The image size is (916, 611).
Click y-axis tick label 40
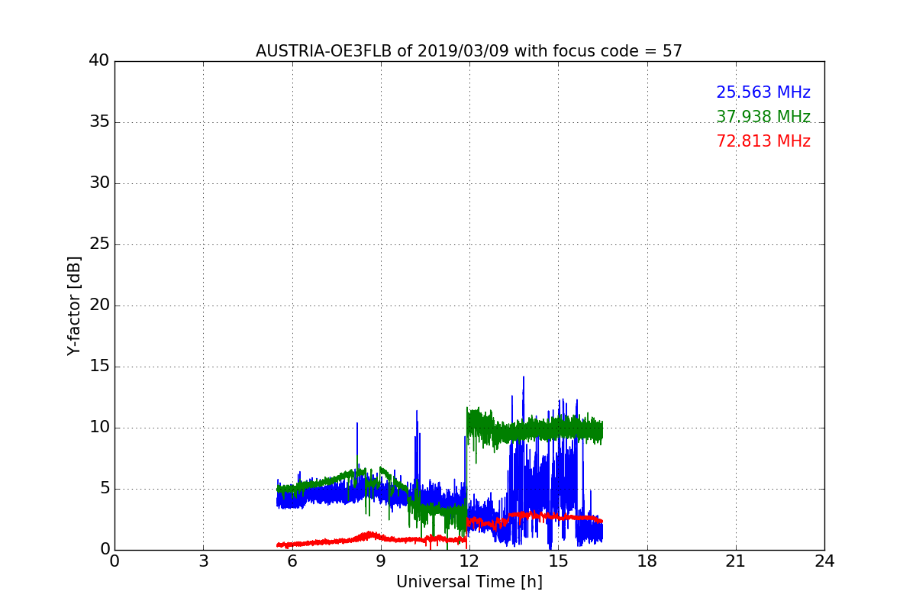coord(99,61)
